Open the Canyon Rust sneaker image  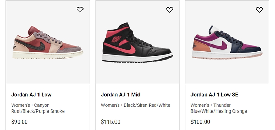[48, 42]
